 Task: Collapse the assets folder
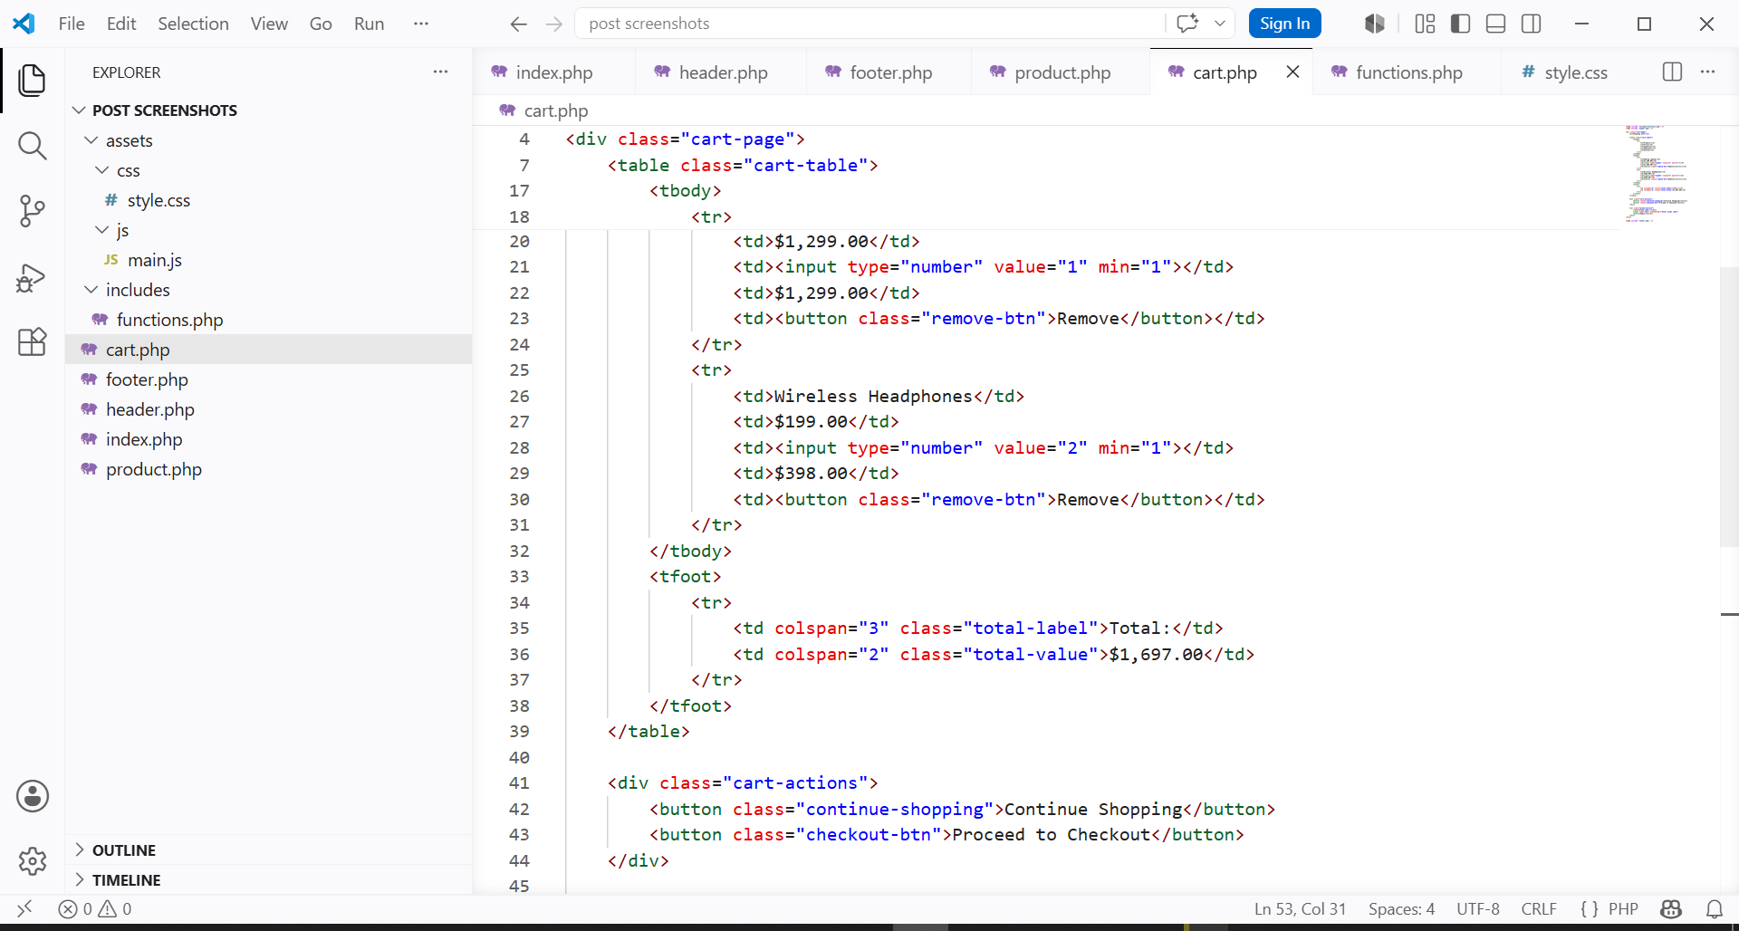91,140
